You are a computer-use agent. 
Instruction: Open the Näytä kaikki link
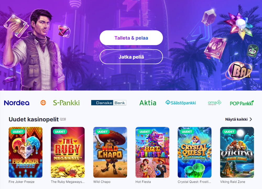pos(236,119)
